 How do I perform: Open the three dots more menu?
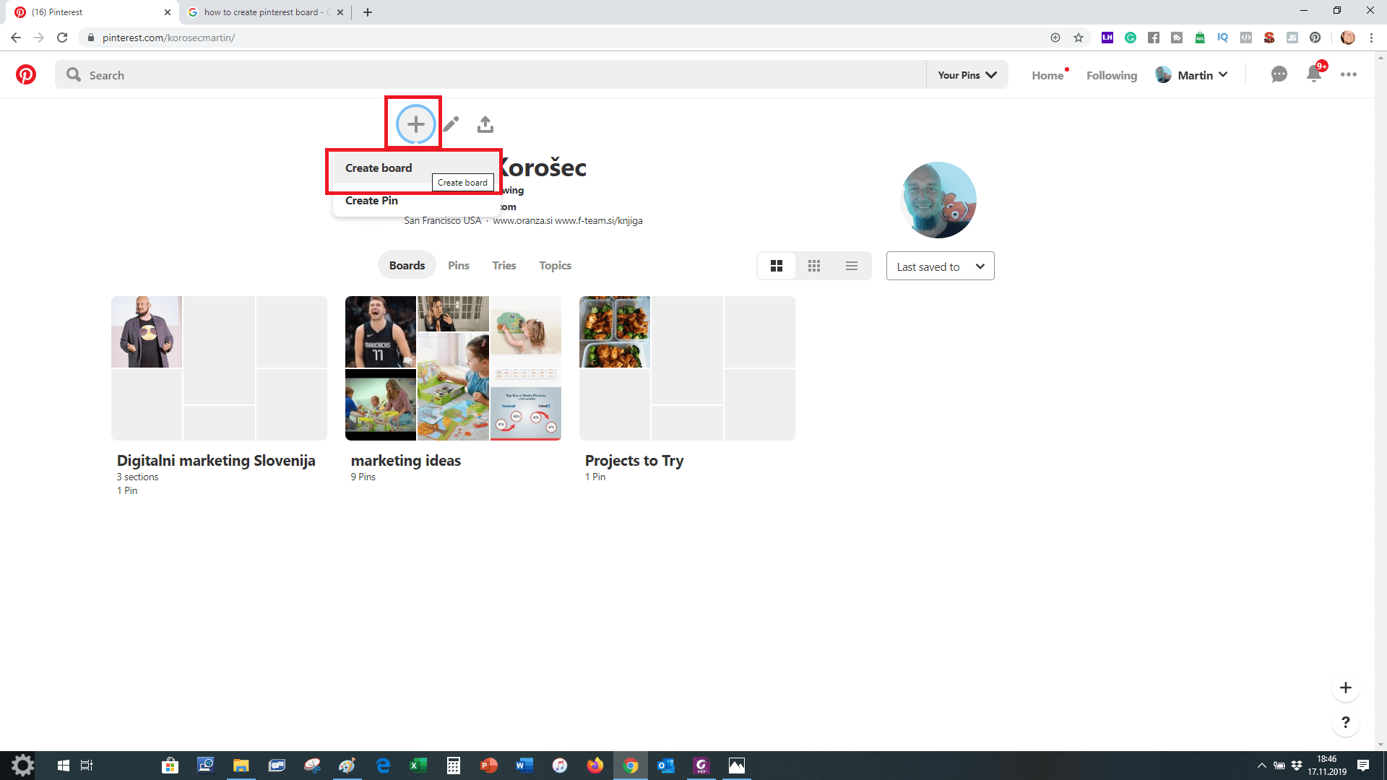click(1348, 74)
